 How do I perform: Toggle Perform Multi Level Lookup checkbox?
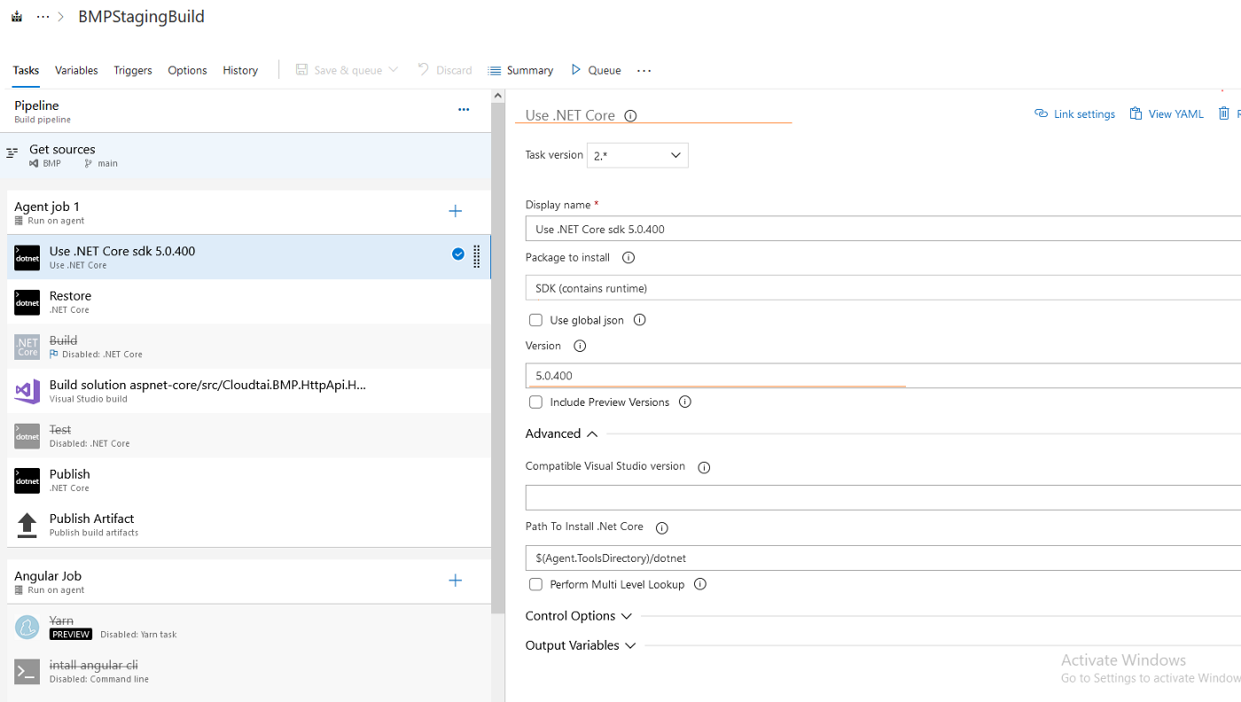click(535, 584)
